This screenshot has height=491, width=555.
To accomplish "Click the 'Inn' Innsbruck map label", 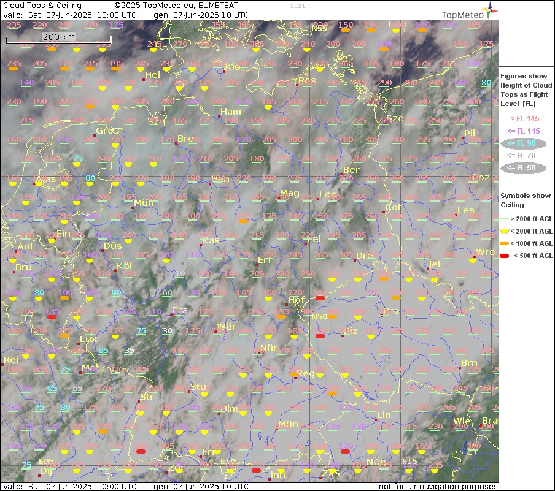I will pyautogui.click(x=278, y=474).
